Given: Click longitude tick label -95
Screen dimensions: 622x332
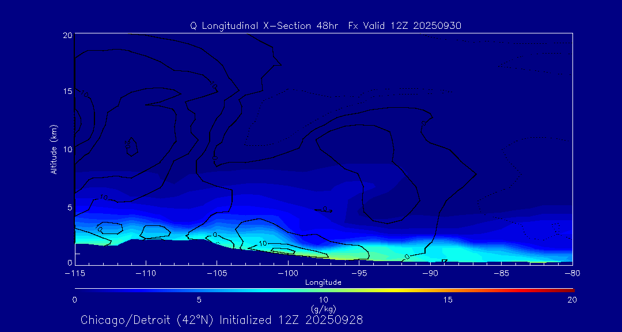Looking at the screenshot, I should 359,274.
